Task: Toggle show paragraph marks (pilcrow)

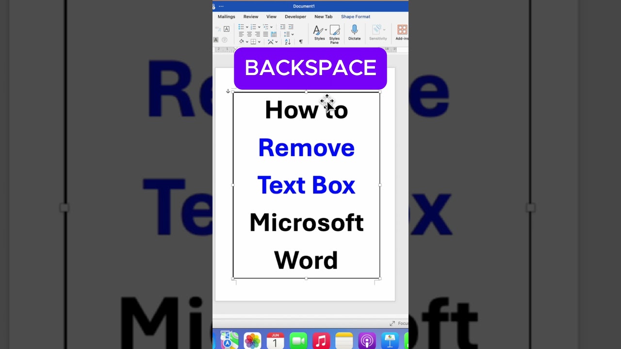Action: pos(301,42)
